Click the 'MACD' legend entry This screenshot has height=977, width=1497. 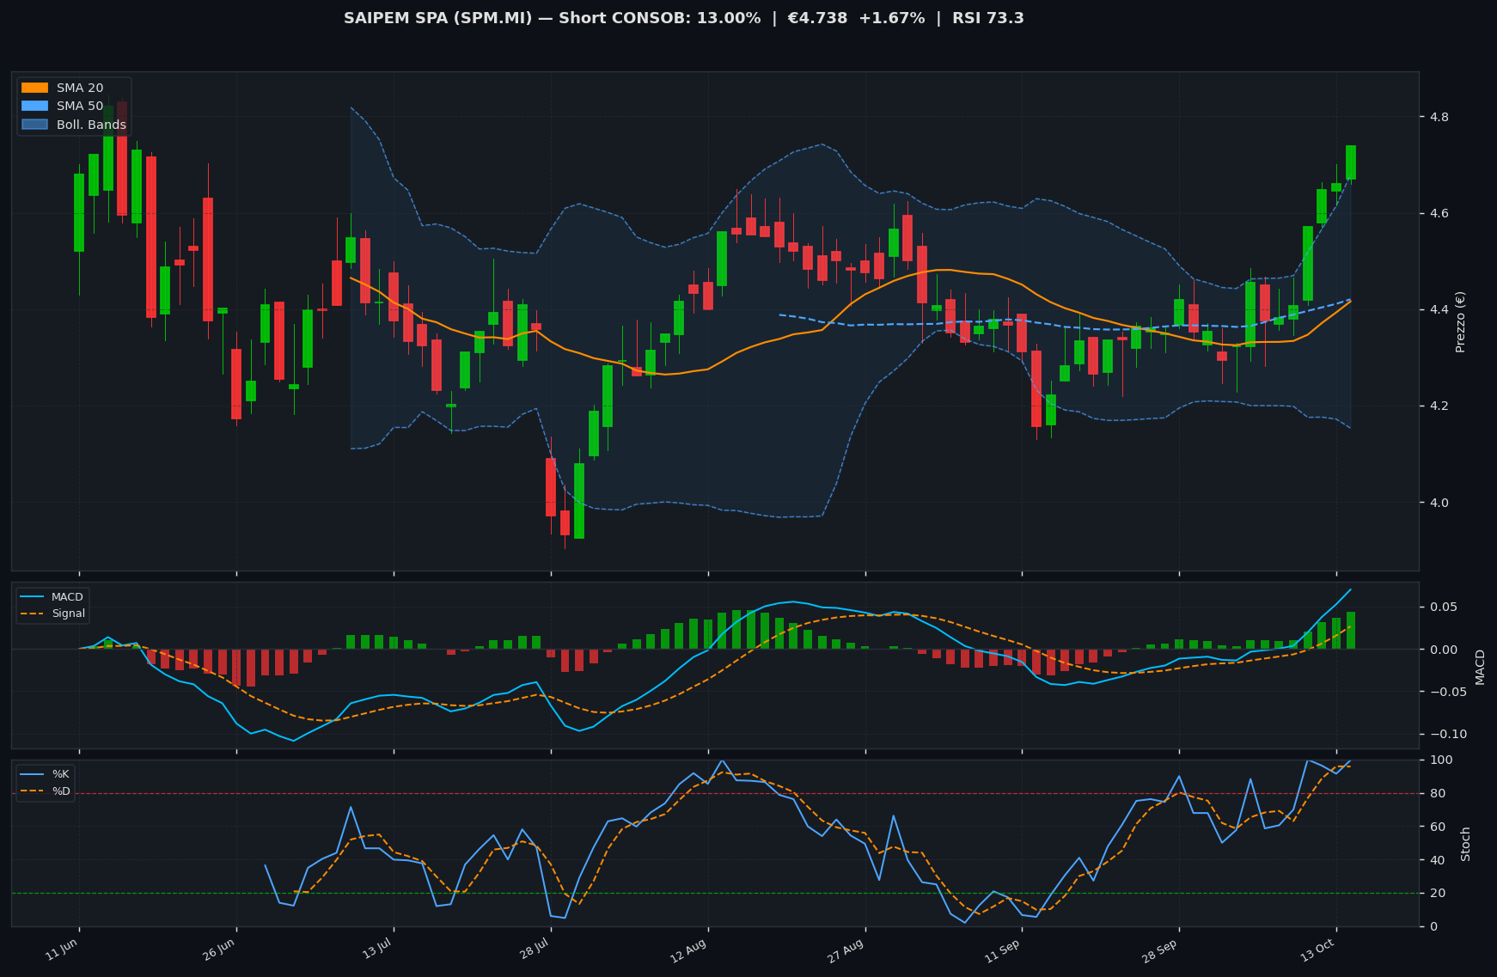coord(52,597)
